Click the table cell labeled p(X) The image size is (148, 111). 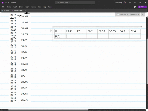tap(60, 36)
